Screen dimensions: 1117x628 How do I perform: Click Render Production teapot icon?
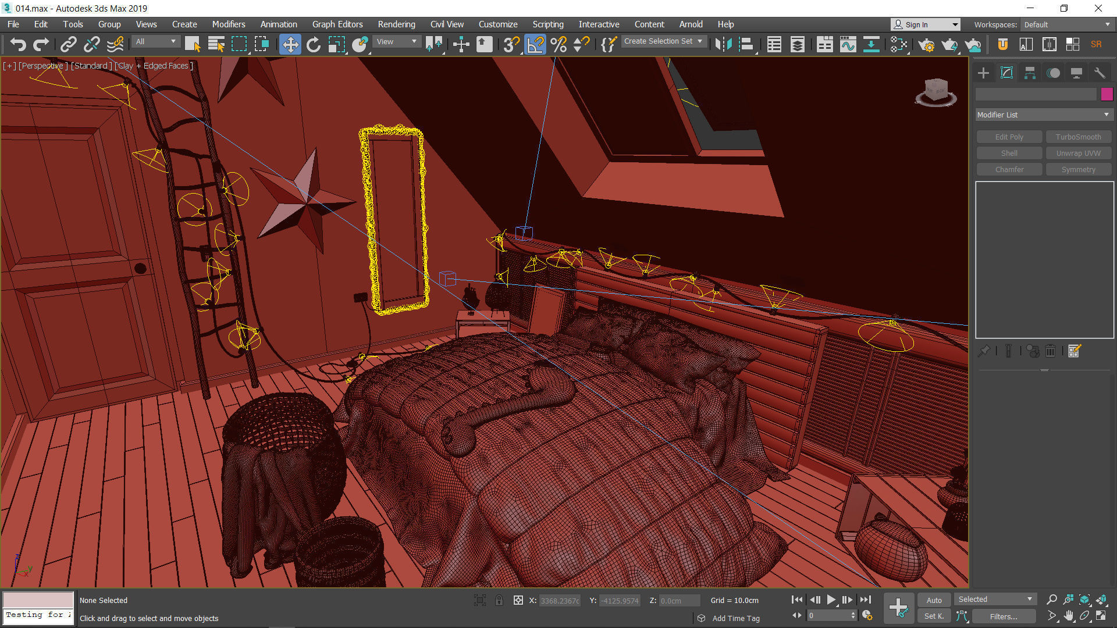point(973,44)
